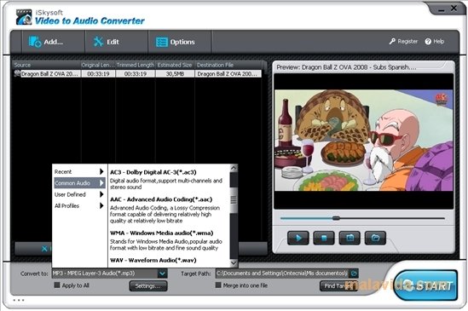
Task: Click format list scroll up arrow
Action: pos(234,168)
